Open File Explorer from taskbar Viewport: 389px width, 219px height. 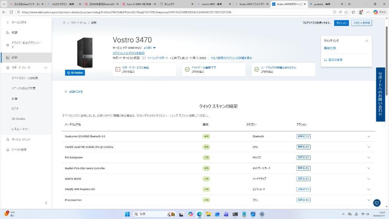point(208,214)
